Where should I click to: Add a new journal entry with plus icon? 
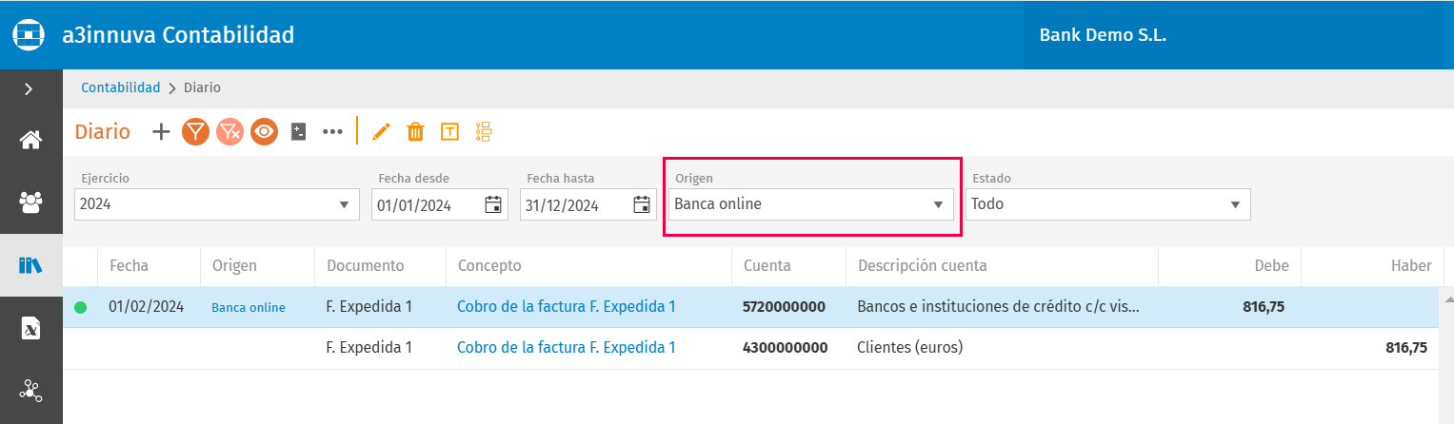161,131
